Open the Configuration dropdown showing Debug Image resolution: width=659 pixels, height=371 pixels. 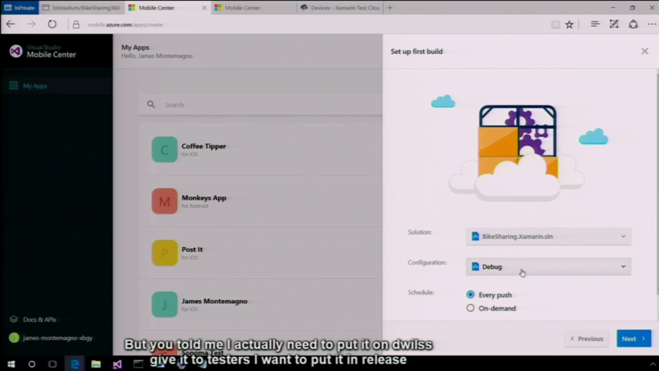click(548, 266)
